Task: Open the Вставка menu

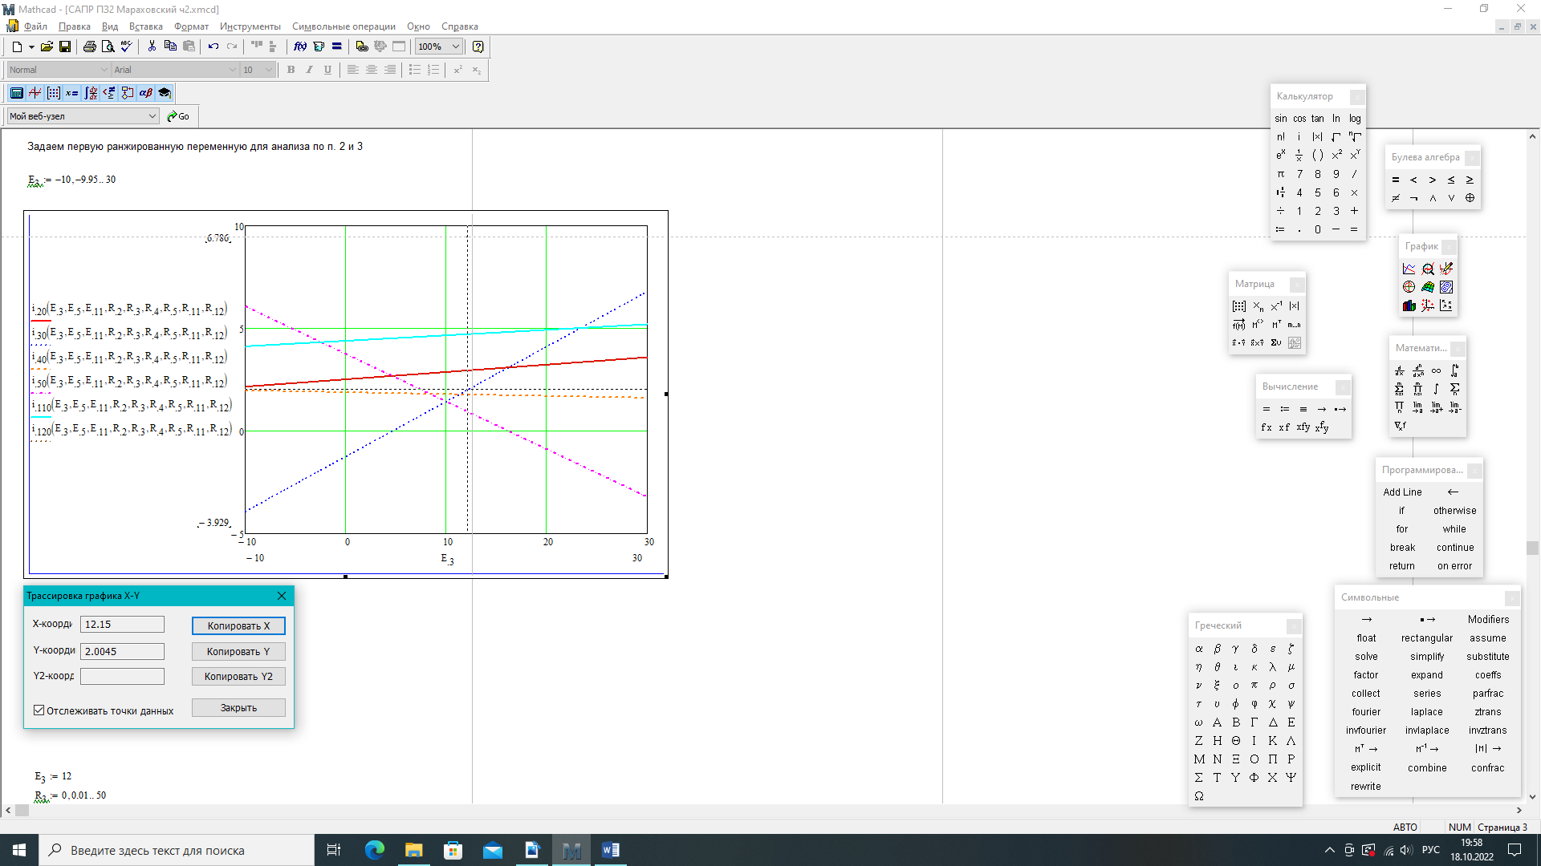Action: 145,26
